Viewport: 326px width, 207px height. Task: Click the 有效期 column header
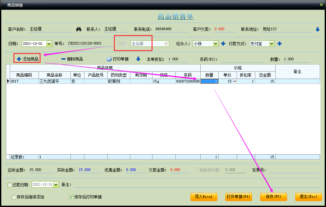pyautogui.click(x=141, y=75)
